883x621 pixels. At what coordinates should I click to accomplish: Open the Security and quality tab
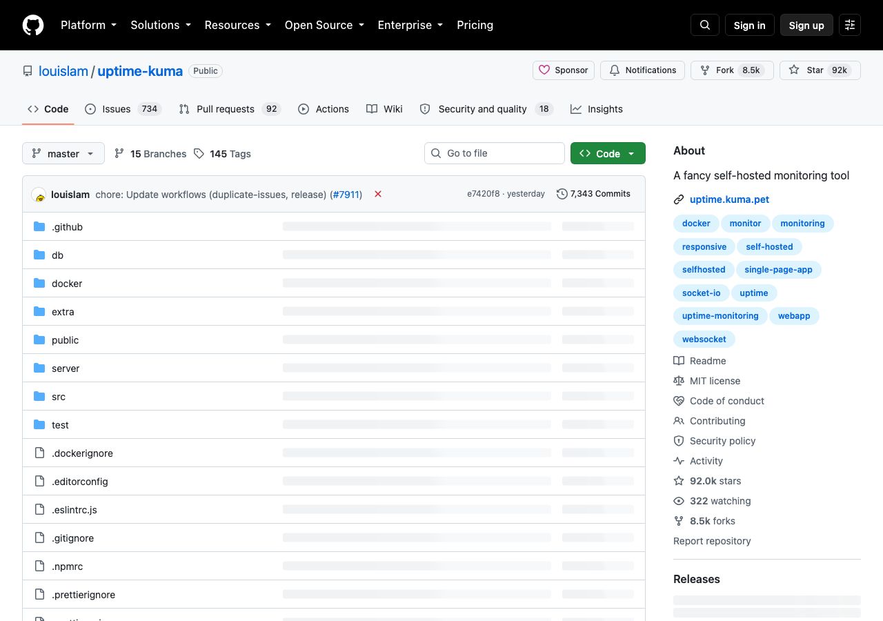[486, 109]
